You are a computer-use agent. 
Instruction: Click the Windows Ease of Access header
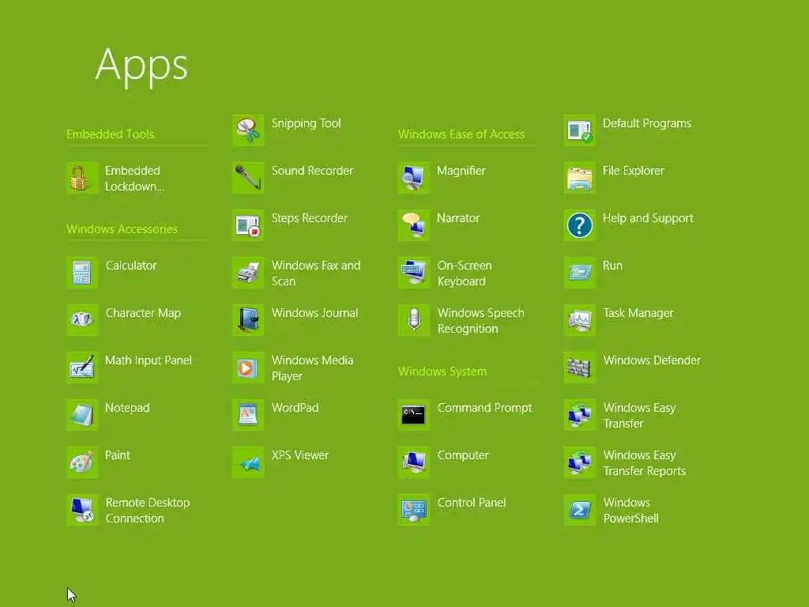(461, 134)
